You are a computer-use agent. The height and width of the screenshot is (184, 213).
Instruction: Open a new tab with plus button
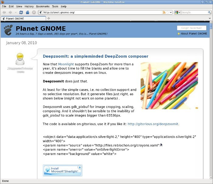pos(49,18)
